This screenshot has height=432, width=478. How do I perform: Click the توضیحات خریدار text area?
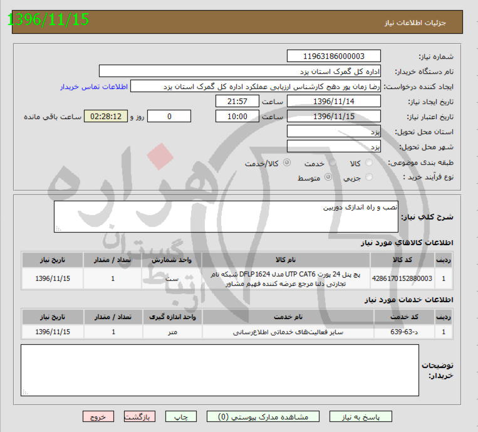coord(220,371)
